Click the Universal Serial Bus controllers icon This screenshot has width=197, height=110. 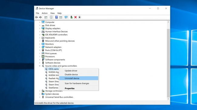(43, 97)
